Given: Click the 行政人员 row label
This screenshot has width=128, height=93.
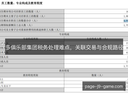Looking at the screenshot, I should [4, 61].
